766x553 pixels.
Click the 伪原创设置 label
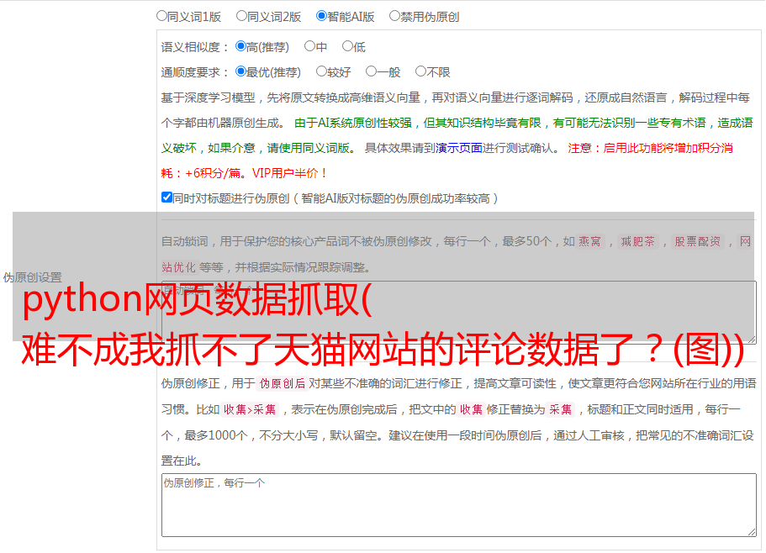32,277
